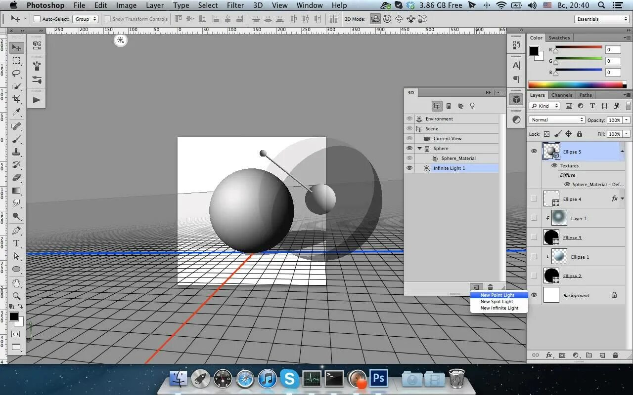Select the Pen tool
The height and width of the screenshot is (395, 633).
click(16, 231)
